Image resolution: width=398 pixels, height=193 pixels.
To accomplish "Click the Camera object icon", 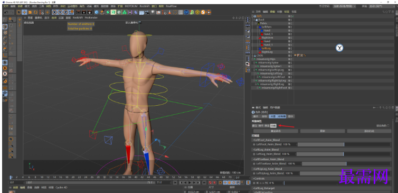I will click(147, 12).
